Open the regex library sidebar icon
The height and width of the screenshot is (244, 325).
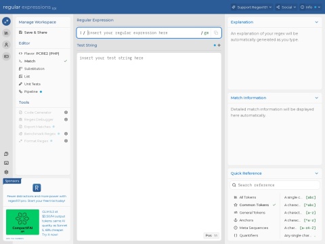click(6, 33)
